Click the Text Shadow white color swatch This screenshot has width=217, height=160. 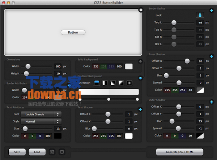[x=129, y=136]
